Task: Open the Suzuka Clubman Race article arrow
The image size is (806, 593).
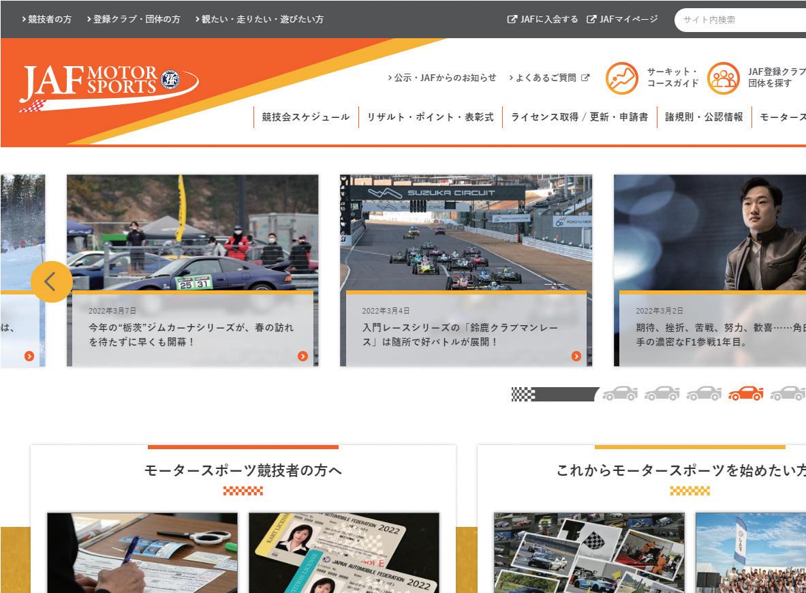Action: tap(576, 356)
